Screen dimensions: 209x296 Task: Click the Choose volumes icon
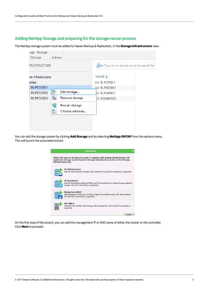[x=54, y=111]
